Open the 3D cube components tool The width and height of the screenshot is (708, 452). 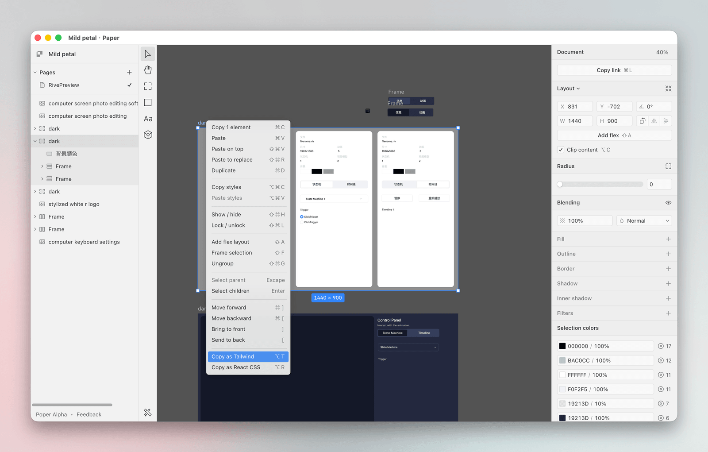pyautogui.click(x=148, y=135)
